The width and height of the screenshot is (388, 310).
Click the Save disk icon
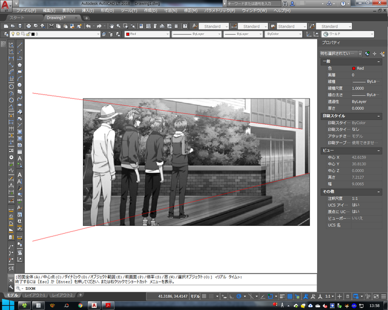[x=20, y=26]
